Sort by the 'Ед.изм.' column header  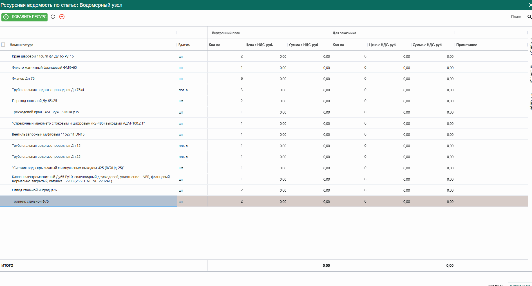pyautogui.click(x=184, y=45)
